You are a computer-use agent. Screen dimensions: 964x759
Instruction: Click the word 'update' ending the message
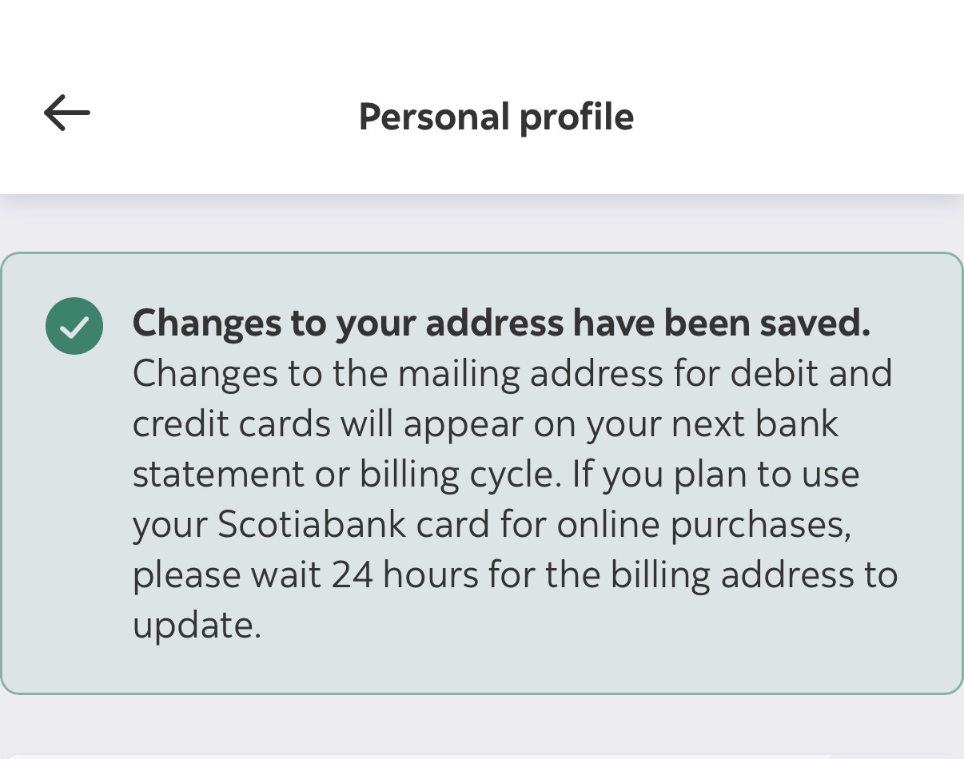click(197, 625)
